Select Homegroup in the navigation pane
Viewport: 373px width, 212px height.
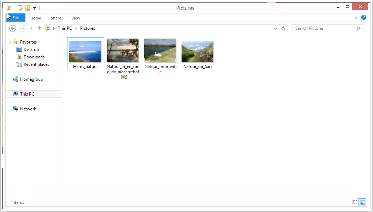pyautogui.click(x=31, y=79)
